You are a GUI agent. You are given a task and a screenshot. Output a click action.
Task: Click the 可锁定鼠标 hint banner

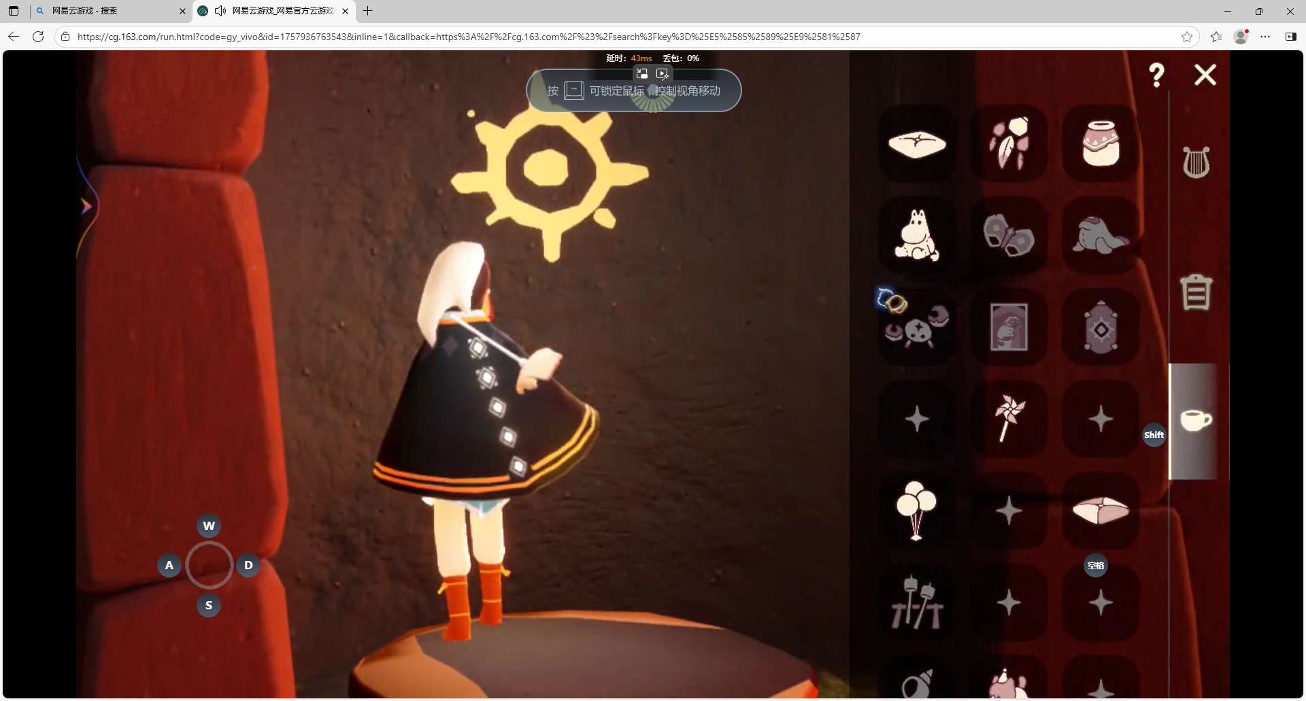pyautogui.click(x=634, y=91)
